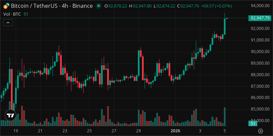Open the TradingView logo link
This screenshot has height=136, width=273.
pos(10,115)
